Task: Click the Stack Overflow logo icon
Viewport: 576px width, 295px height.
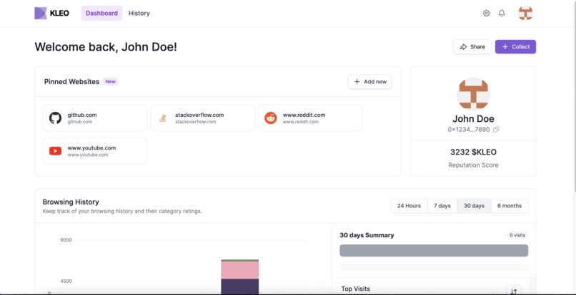Action: pyautogui.click(x=163, y=118)
